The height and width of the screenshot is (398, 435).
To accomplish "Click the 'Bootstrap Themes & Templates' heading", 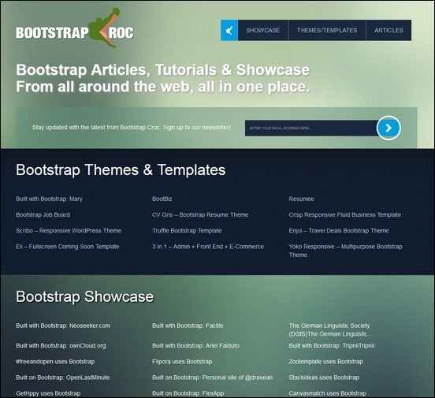I will tap(121, 170).
